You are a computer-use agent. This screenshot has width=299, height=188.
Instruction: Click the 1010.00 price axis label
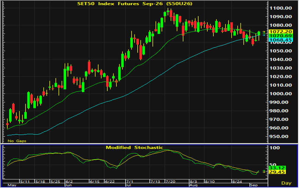(x=280, y=85)
